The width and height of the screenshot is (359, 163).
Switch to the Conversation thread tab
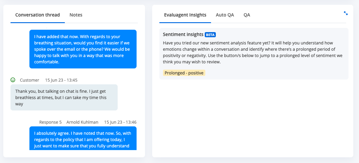coord(38,15)
